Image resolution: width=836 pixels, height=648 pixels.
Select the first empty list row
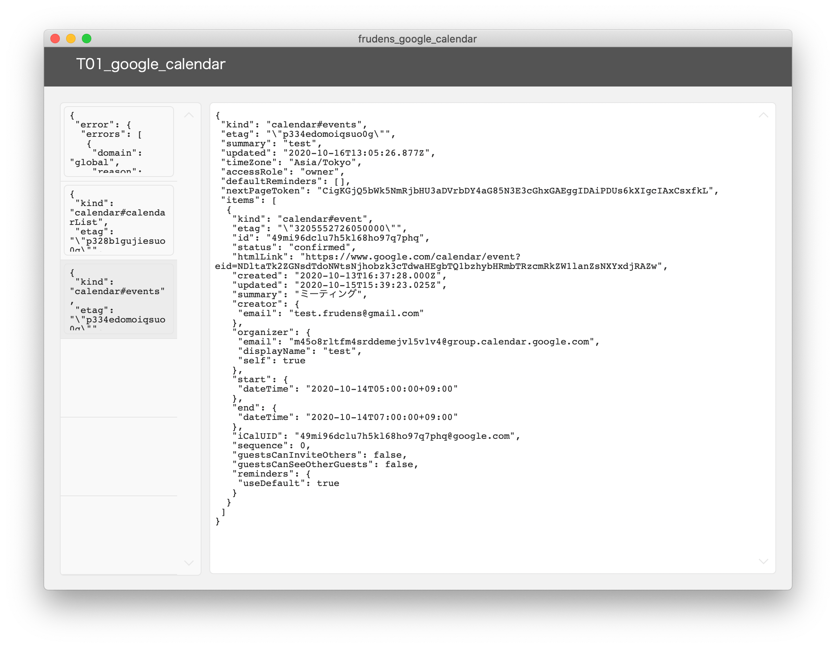pyautogui.click(x=119, y=378)
